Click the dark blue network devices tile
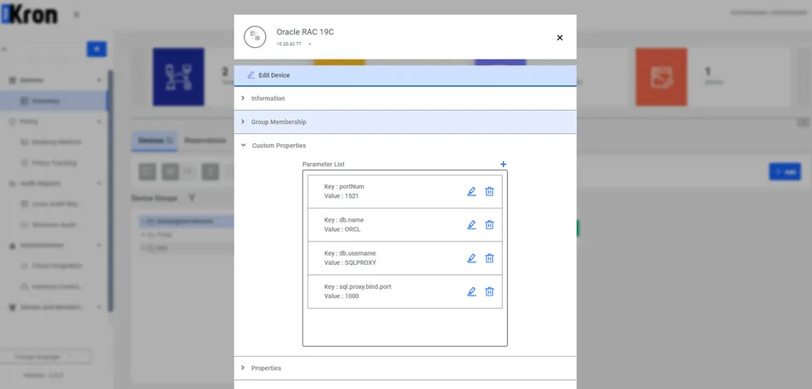Screen dimensions: 812x389 [178, 76]
